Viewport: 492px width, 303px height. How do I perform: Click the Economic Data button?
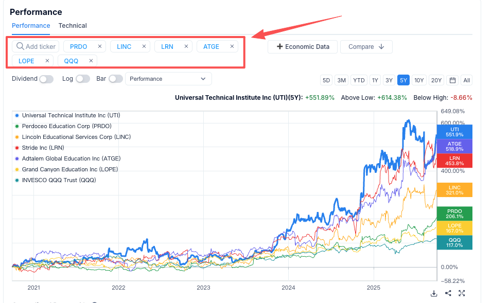coord(303,47)
